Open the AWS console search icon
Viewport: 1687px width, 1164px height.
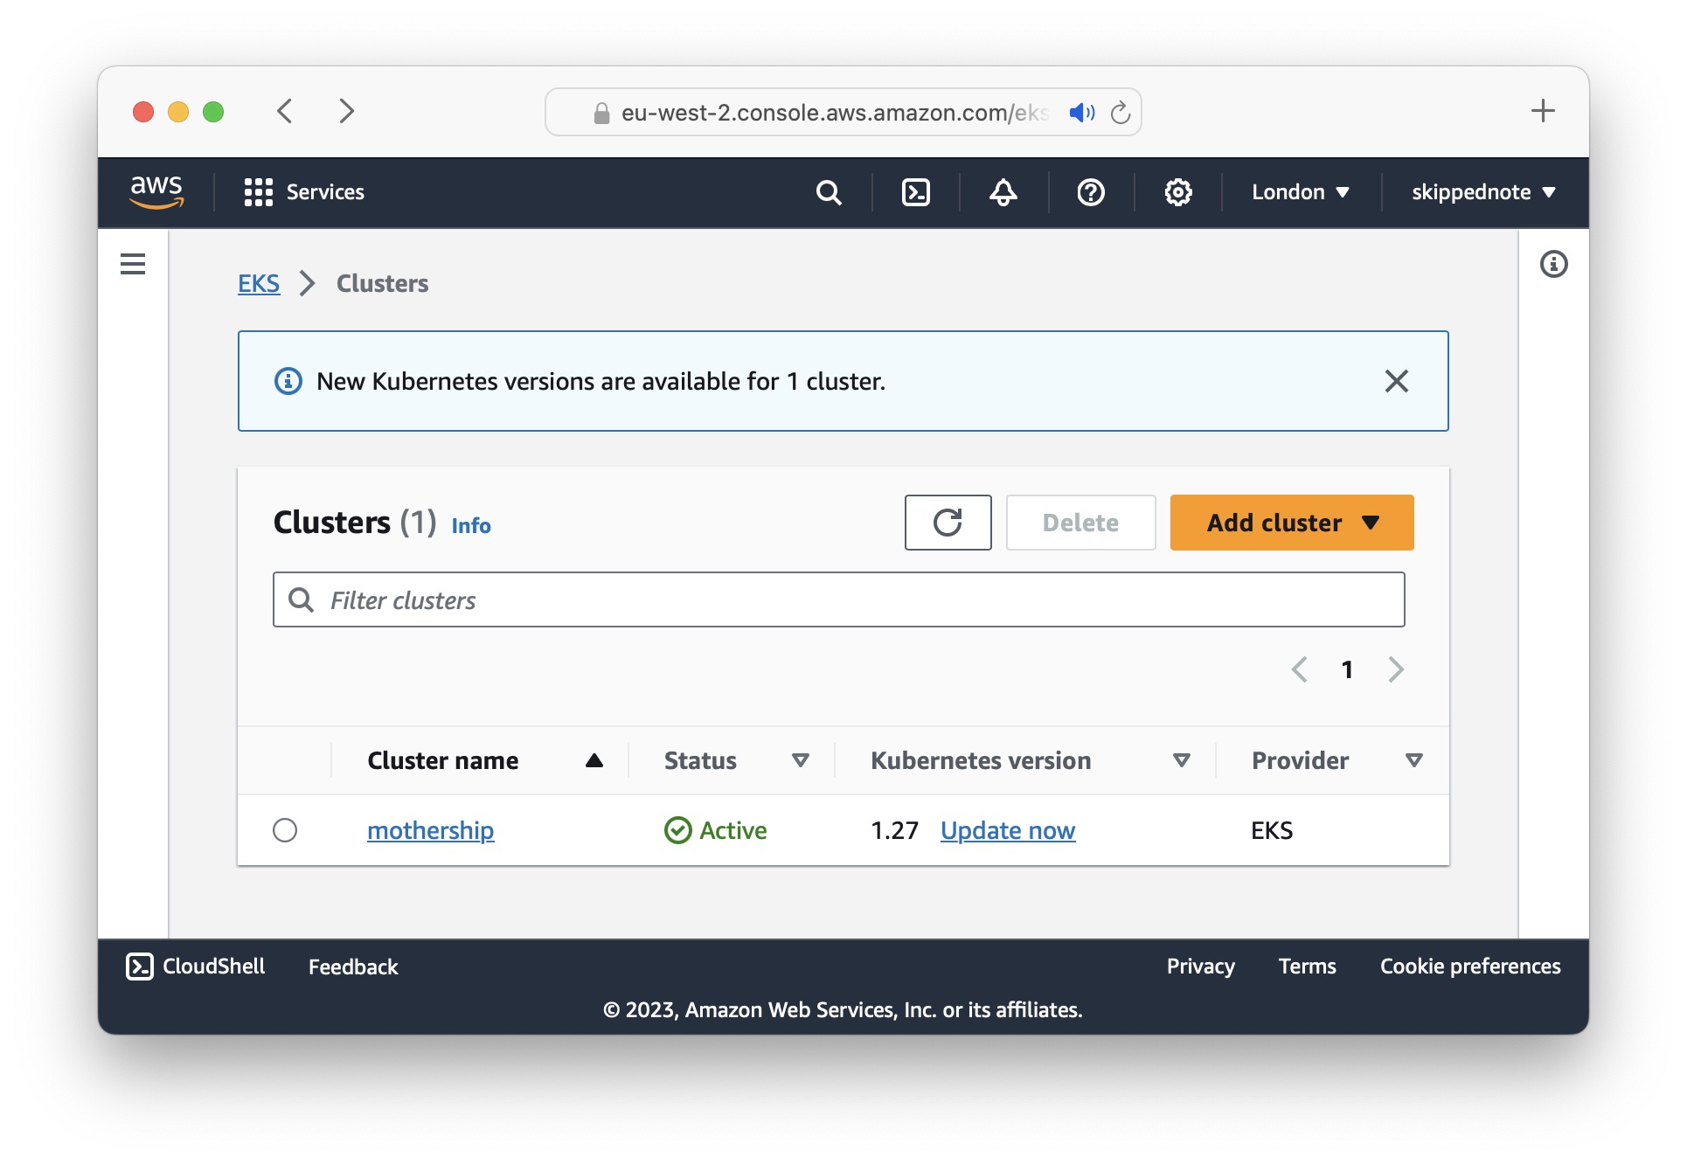pos(829,192)
